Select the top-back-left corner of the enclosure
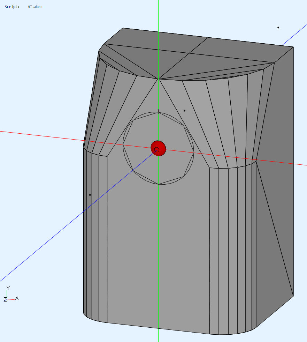 pos(123,28)
